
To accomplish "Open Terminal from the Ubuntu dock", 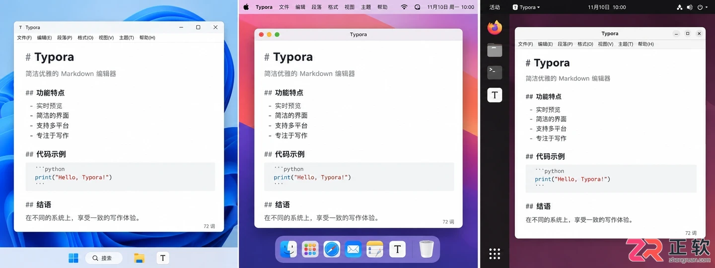I will pyautogui.click(x=495, y=72).
